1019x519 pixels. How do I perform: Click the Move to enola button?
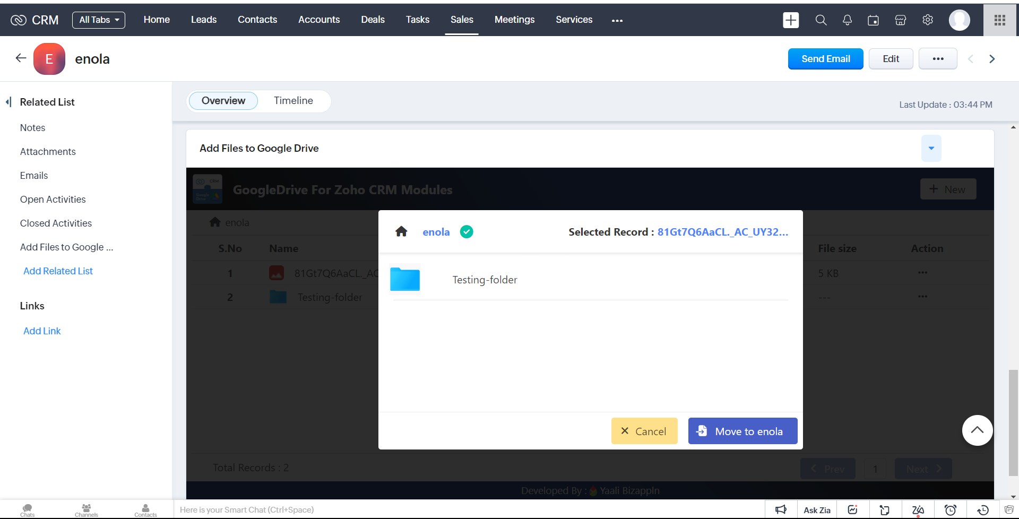point(742,431)
